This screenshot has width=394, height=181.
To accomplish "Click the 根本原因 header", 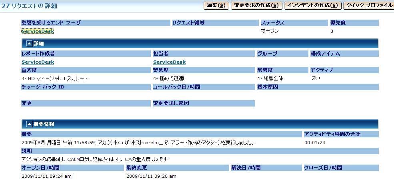I will pos(318,87).
